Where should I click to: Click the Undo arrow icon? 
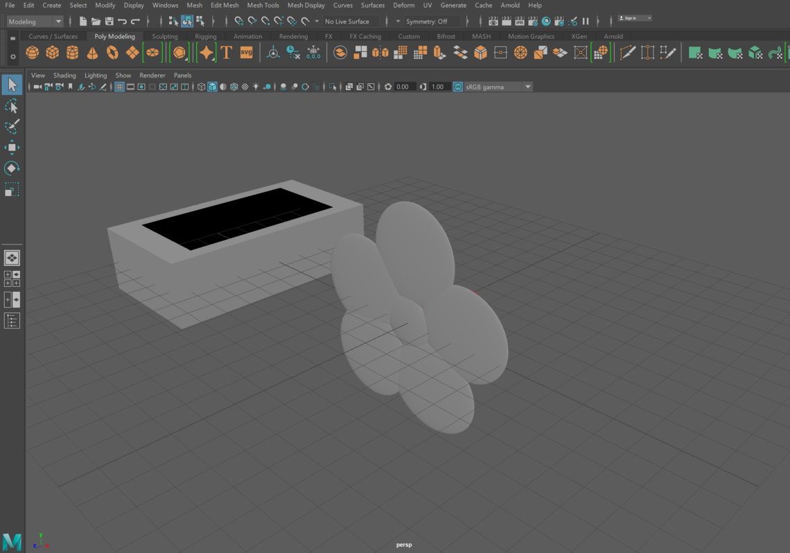[122, 21]
